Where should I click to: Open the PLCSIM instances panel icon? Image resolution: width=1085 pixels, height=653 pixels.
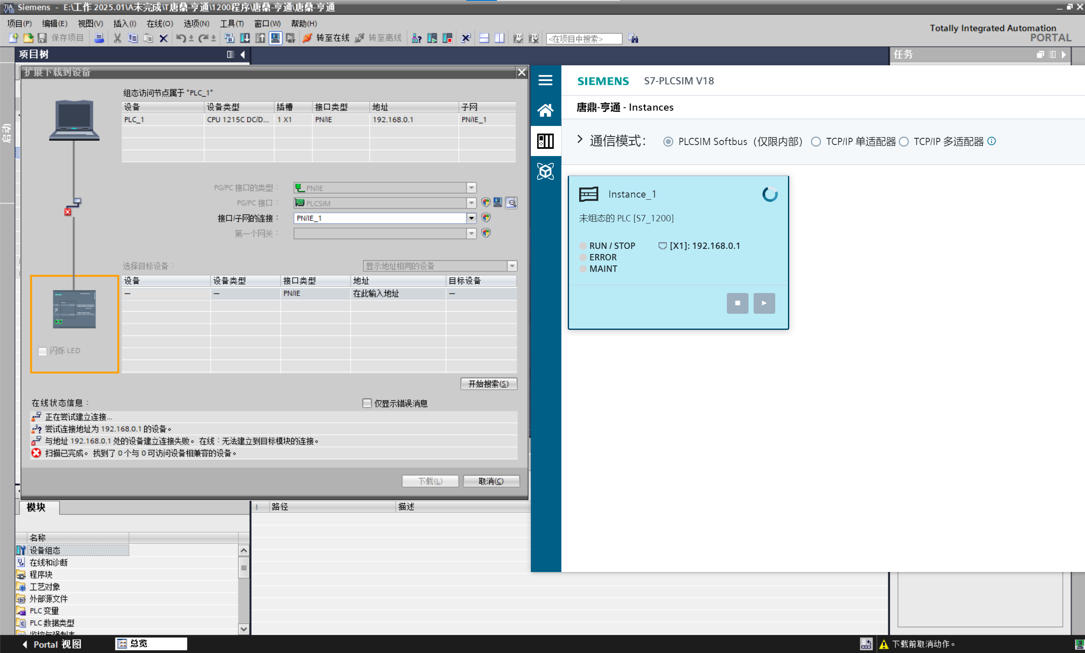coord(545,141)
